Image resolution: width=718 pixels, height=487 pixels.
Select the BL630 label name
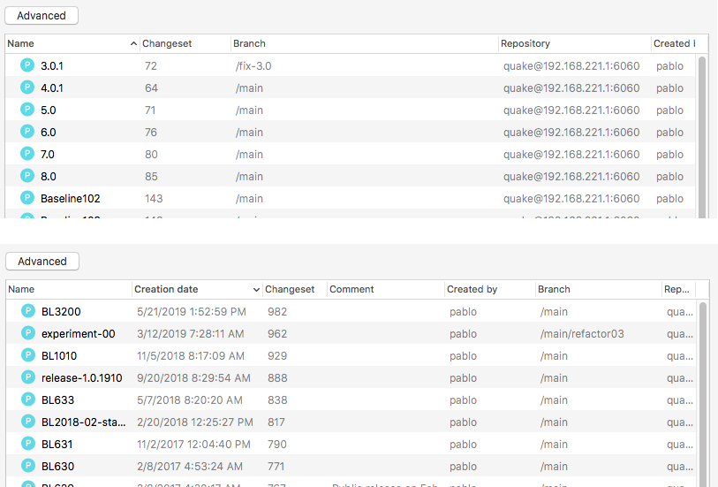(x=57, y=466)
